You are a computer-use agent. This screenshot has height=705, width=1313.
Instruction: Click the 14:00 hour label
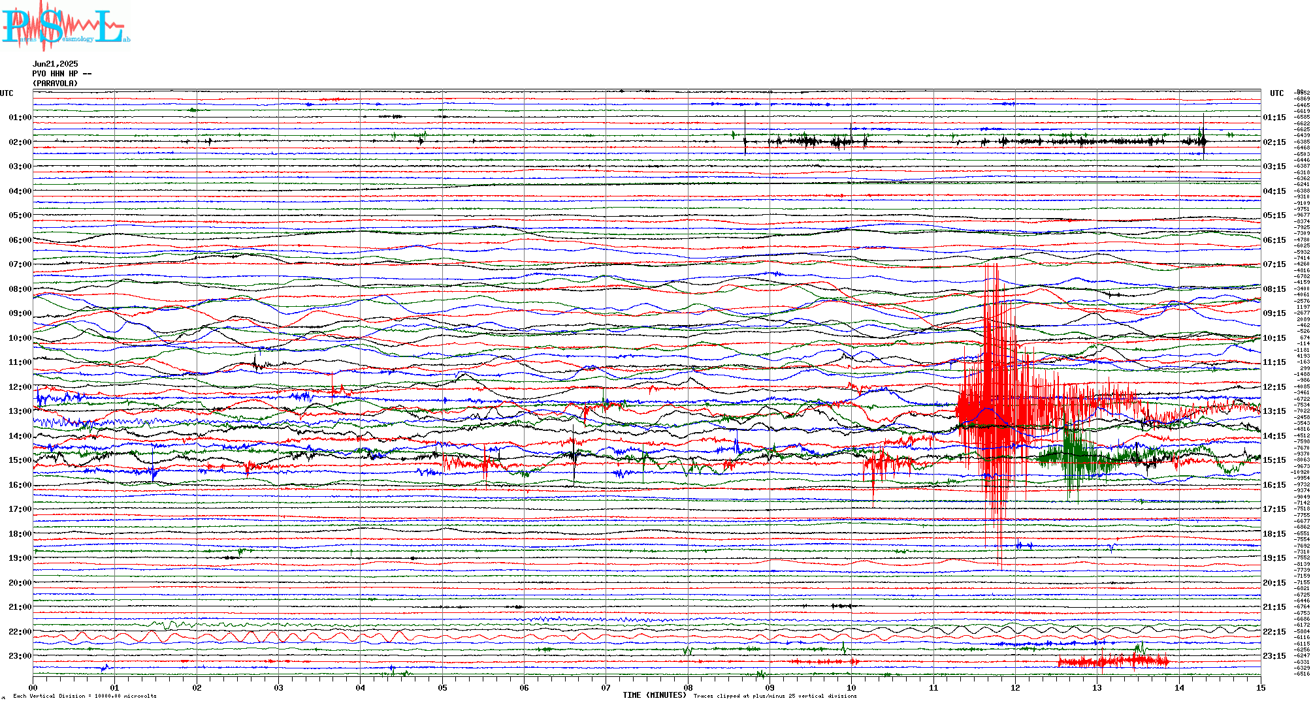tap(20, 436)
